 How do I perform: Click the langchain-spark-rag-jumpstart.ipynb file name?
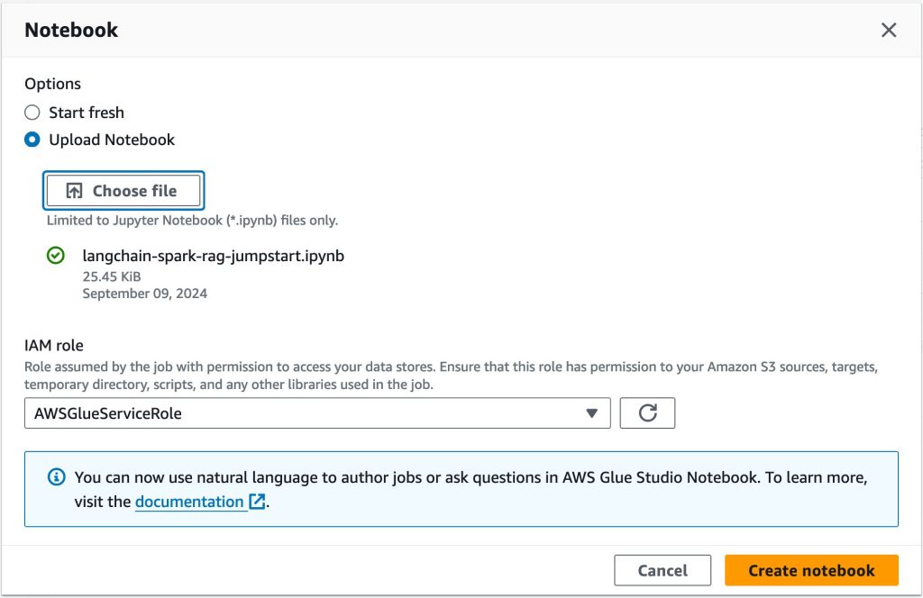(x=213, y=256)
